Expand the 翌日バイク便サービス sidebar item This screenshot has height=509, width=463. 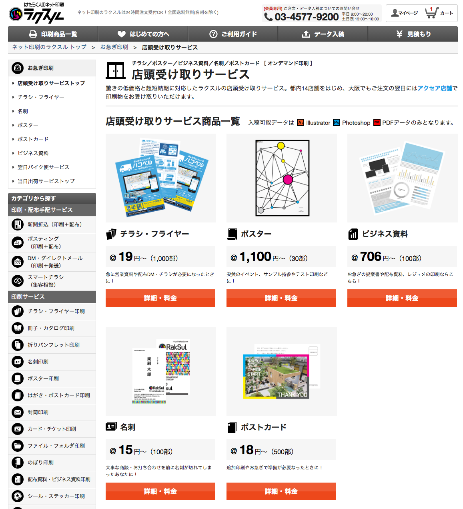43,167
